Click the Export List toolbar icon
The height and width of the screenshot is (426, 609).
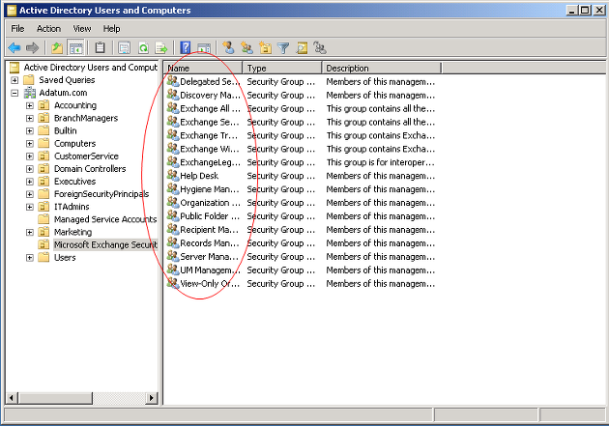tap(161, 48)
